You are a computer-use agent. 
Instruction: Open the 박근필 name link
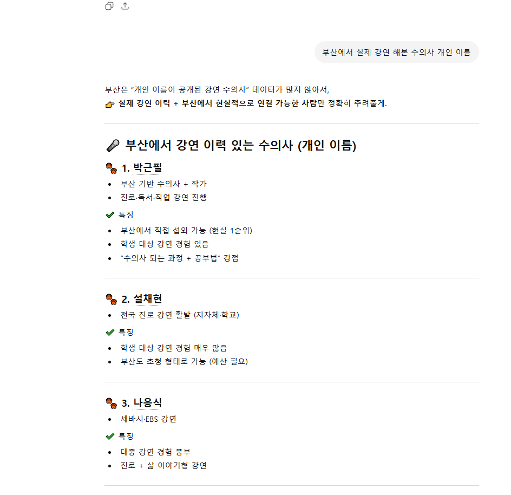[x=147, y=168]
